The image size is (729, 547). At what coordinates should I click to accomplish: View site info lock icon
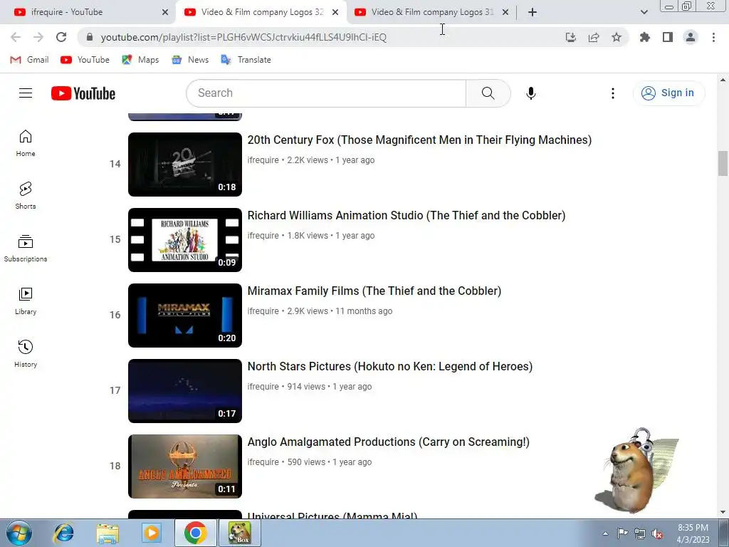[x=90, y=37]
